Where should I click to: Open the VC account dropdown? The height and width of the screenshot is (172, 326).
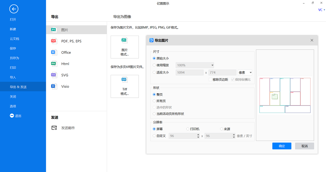point(322,10)
